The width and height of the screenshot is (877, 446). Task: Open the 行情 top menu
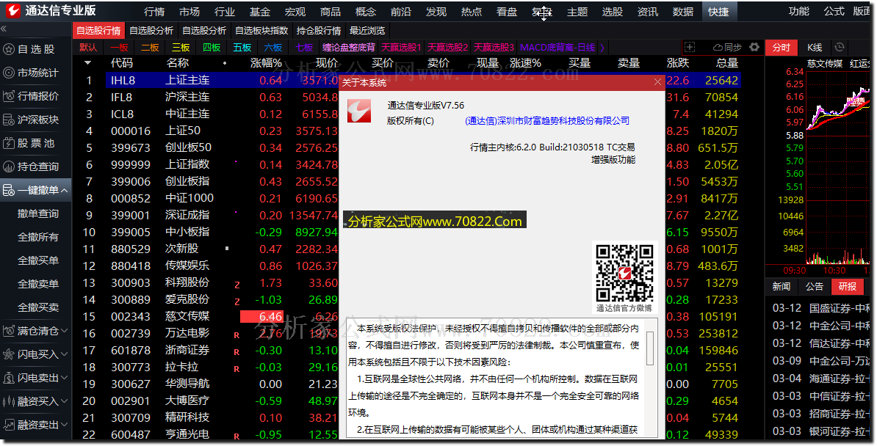tap(154, 11)
